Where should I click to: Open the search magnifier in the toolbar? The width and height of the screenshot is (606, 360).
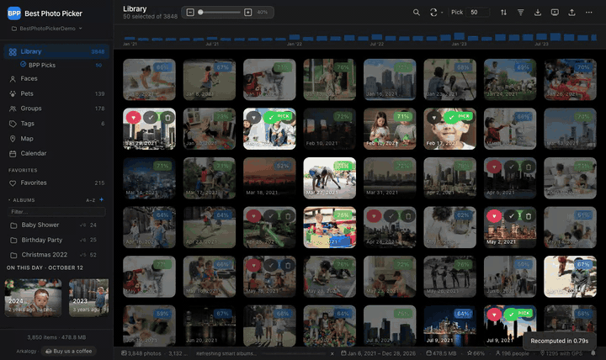coord(417,13)
